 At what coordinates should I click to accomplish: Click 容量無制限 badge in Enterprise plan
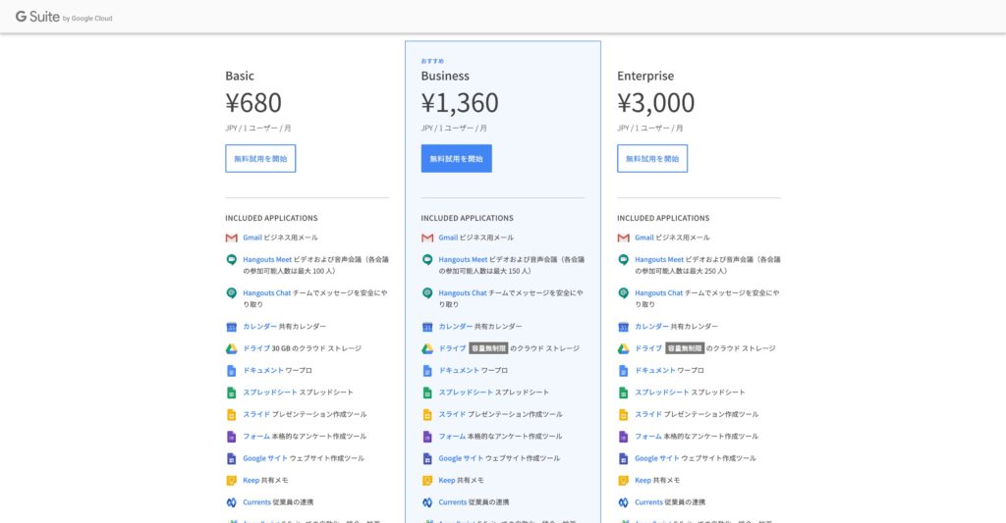(x=685, y=348)
